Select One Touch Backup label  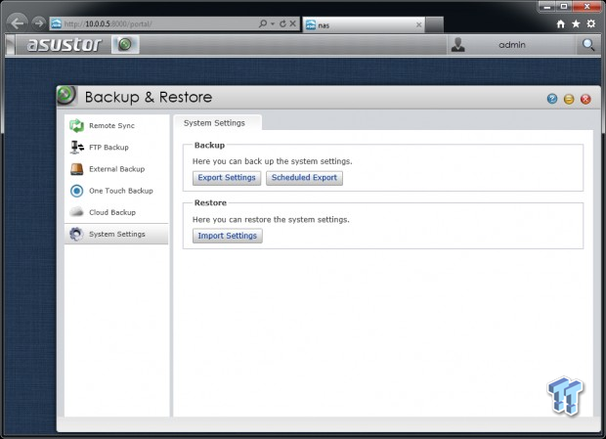click(x=121, y=191)
